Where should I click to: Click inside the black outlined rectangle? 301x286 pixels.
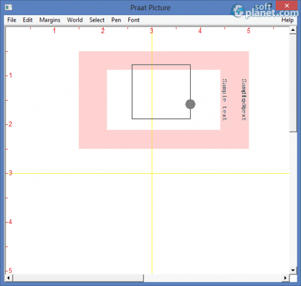(161, 92)
